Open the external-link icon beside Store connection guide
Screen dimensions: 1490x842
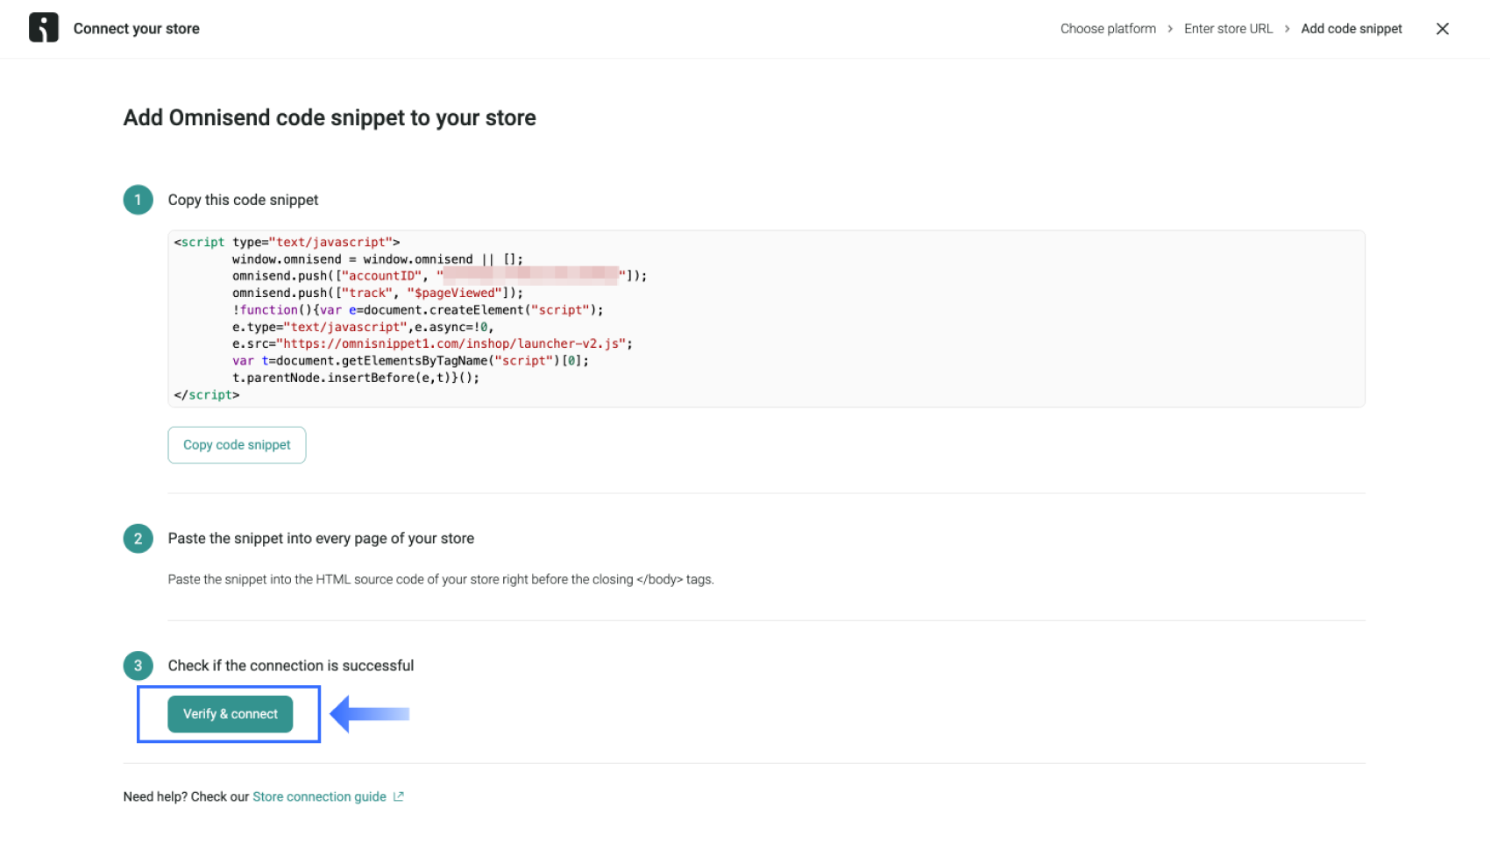tap(400, 796)
